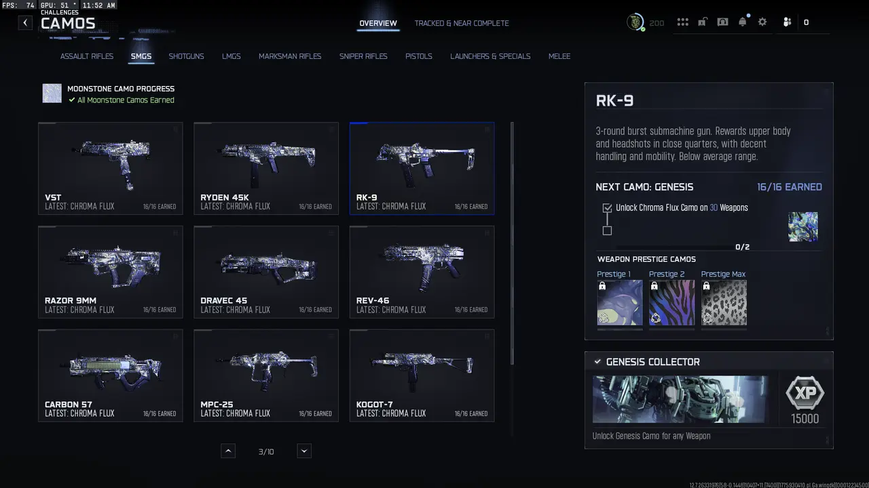Click lock icon on Prestige 2 camo

click(654, 287)
